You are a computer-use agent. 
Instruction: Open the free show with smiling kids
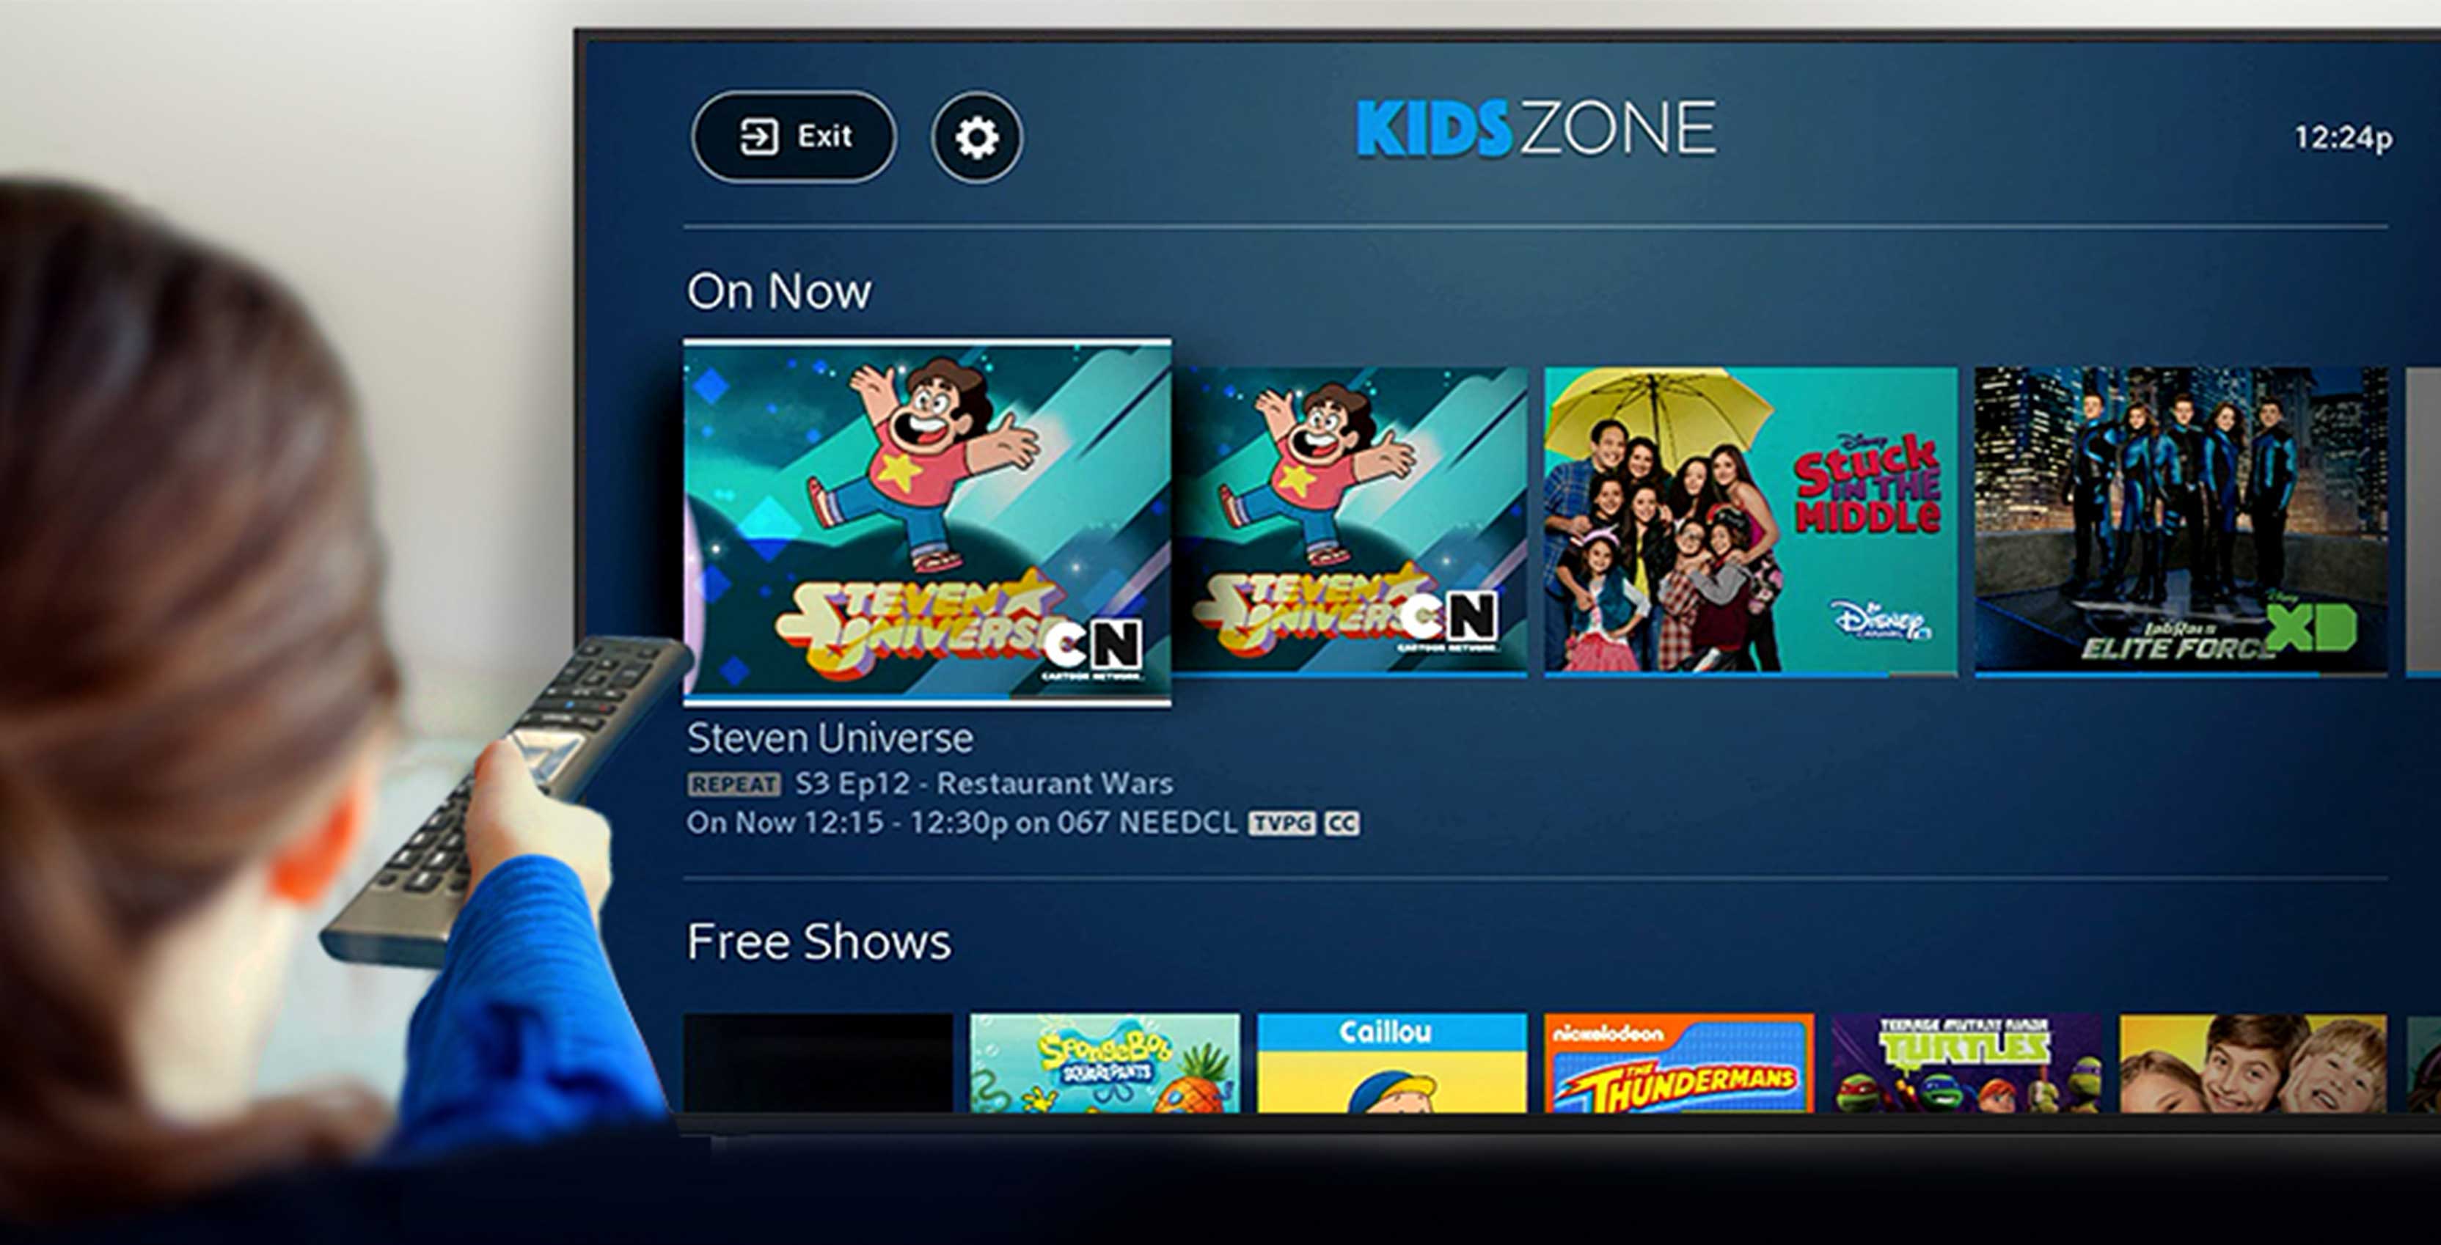[x=2253, y=1062]
